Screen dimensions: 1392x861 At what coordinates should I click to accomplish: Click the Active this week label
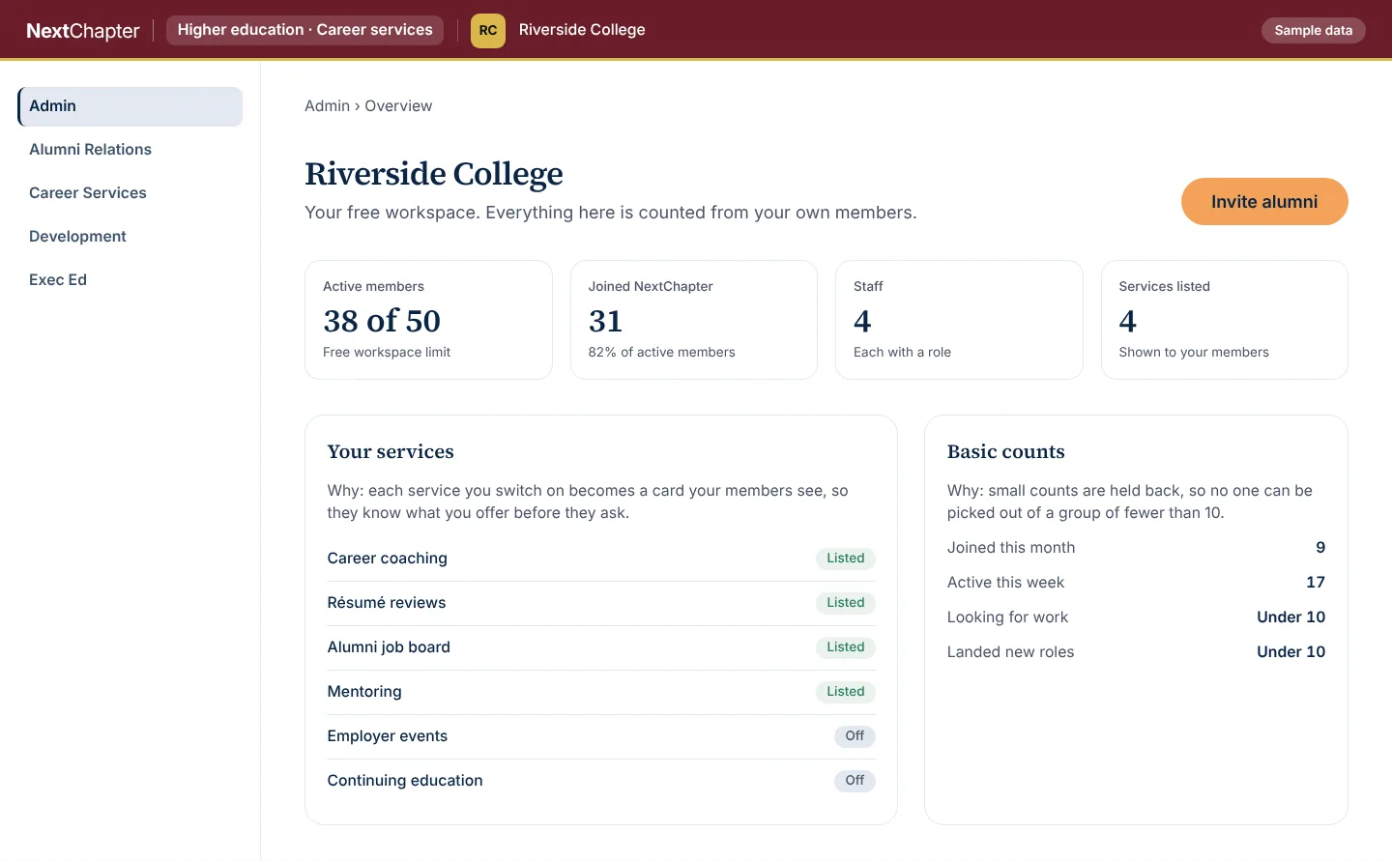click(x=1005, y=583)
